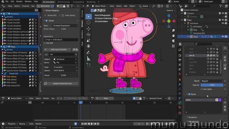Click the filter funnel in Outliner header
Screen dimensions: 229x129
click(221, 6)
